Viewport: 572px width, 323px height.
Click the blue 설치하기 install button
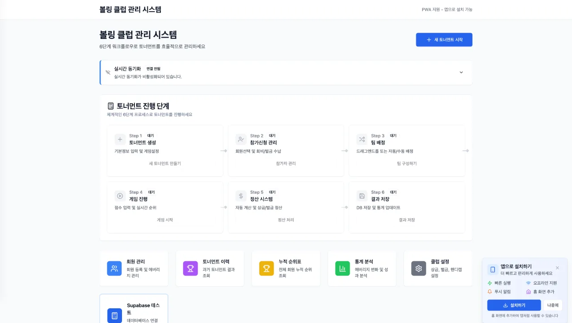click(x=514, y=305)
